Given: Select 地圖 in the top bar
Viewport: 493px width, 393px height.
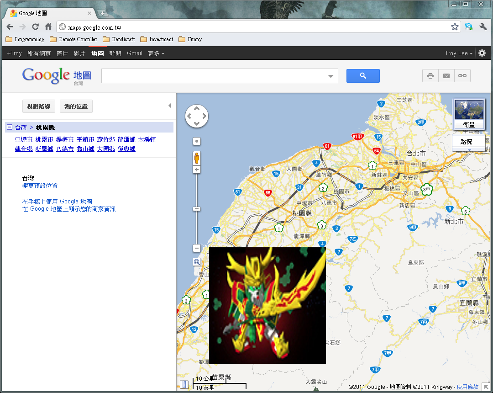Looking at the screenshot, I should 98,53.
